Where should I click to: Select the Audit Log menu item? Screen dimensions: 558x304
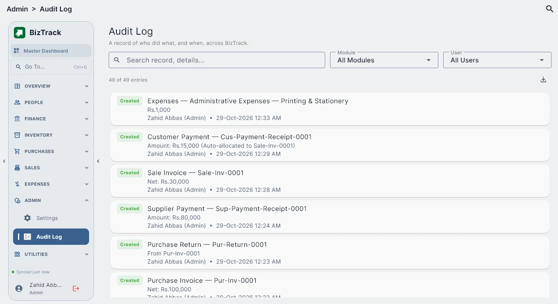[51, 237]
